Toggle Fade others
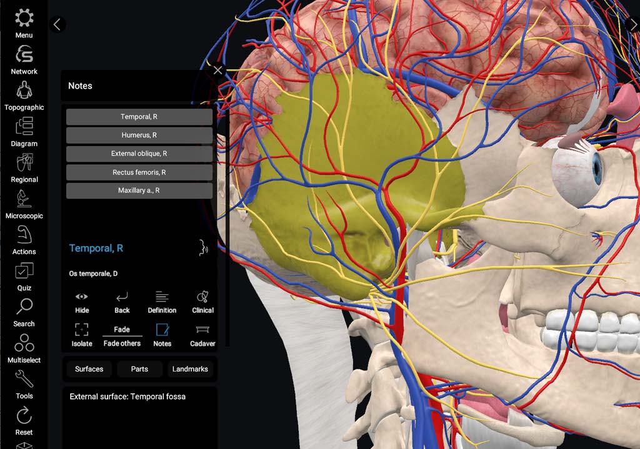Image resolution: width=640 pixels, height=449 pixels. point(122,343)
